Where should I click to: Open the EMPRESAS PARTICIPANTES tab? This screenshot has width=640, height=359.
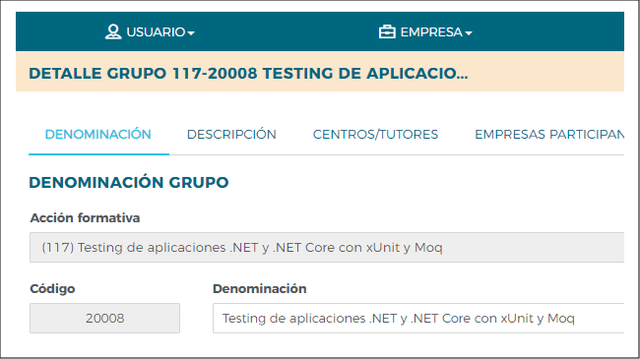[x=549, y=134]
